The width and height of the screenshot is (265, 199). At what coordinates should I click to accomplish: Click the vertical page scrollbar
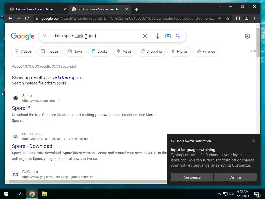[258, 42]
